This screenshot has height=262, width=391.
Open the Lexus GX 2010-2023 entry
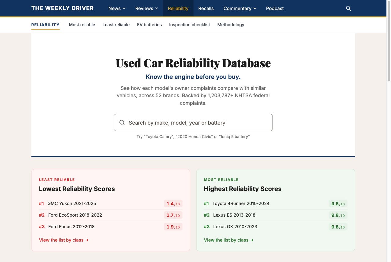pos(235,227)
